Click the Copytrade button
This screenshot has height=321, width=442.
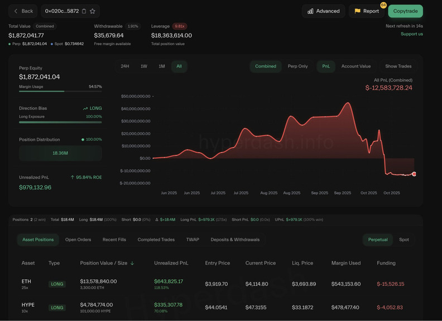[405, 11]
